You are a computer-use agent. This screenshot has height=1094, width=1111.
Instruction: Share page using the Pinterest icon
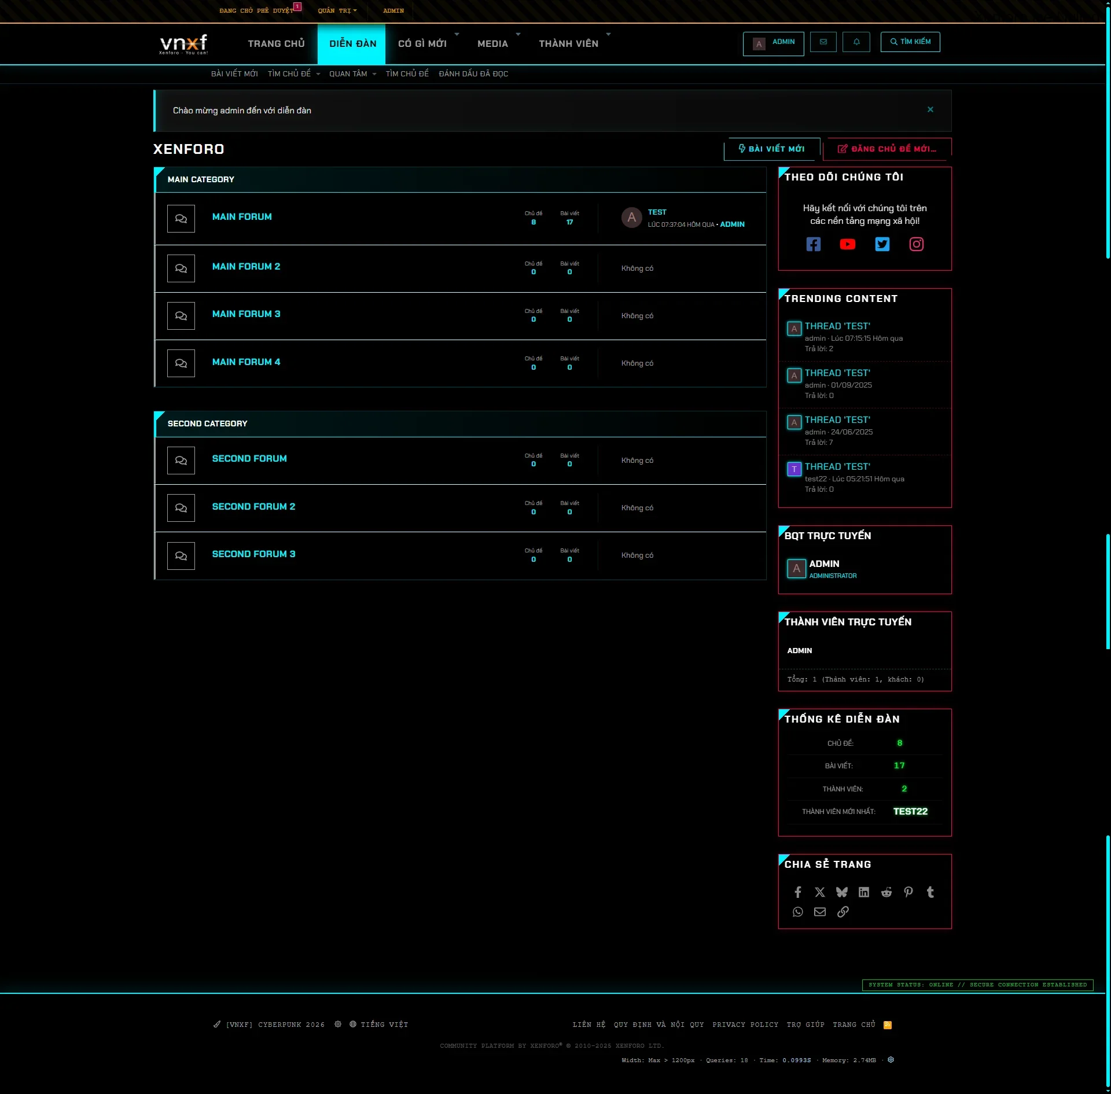[908, 892]
